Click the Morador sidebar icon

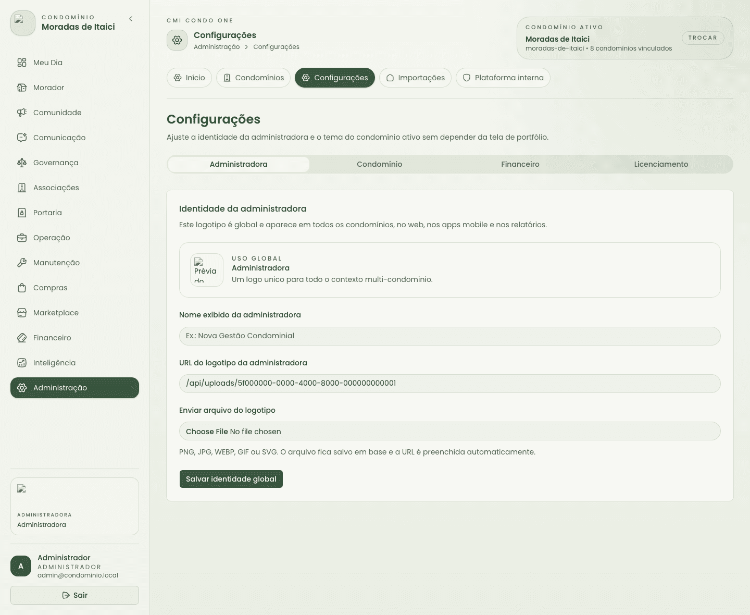[22, 88]
